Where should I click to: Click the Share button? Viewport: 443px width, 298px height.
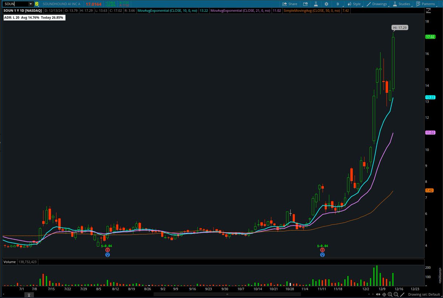[x=289, y=4]
